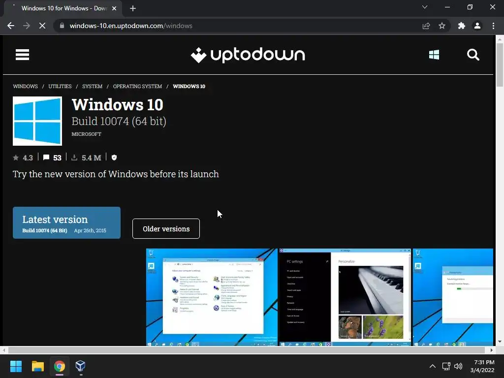Click Chrome in the taskbar
The width and height of the screenshot is (504, 378).
(x=60, y=366)
